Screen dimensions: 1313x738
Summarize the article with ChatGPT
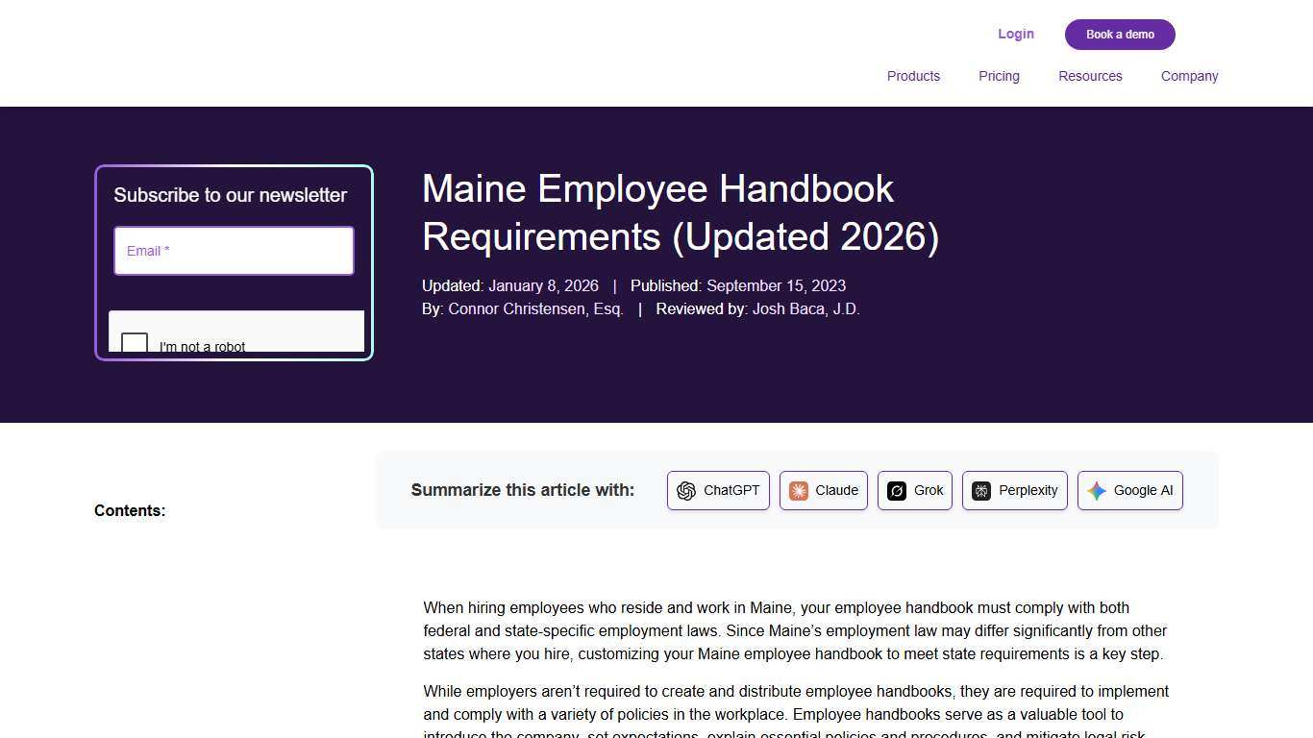[x=718, y=490]
